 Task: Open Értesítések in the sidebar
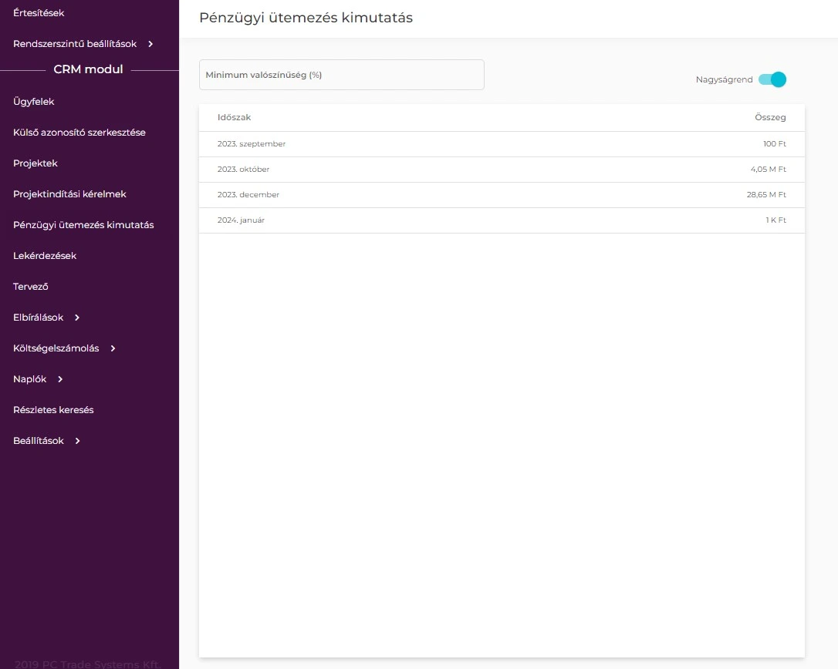(x=39, y=13)
